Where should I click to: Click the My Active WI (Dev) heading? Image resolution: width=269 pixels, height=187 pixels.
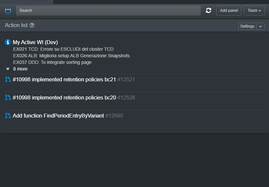pyautogui.click(x=35, y=42)
